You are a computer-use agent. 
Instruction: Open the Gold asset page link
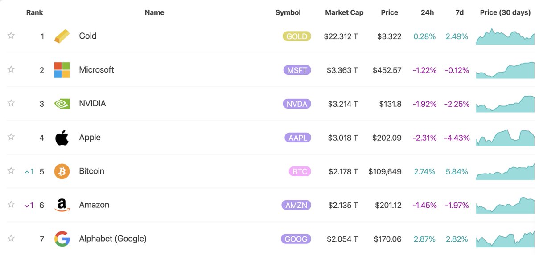tap(88, 36)
